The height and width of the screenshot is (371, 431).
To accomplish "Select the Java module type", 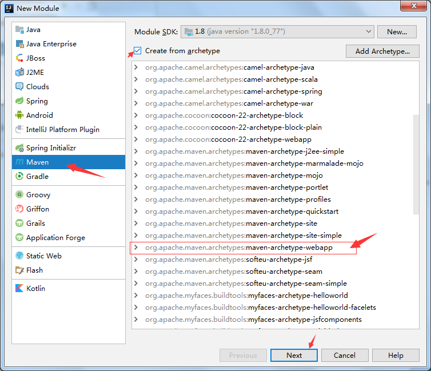I will click(x=69, y=29).
